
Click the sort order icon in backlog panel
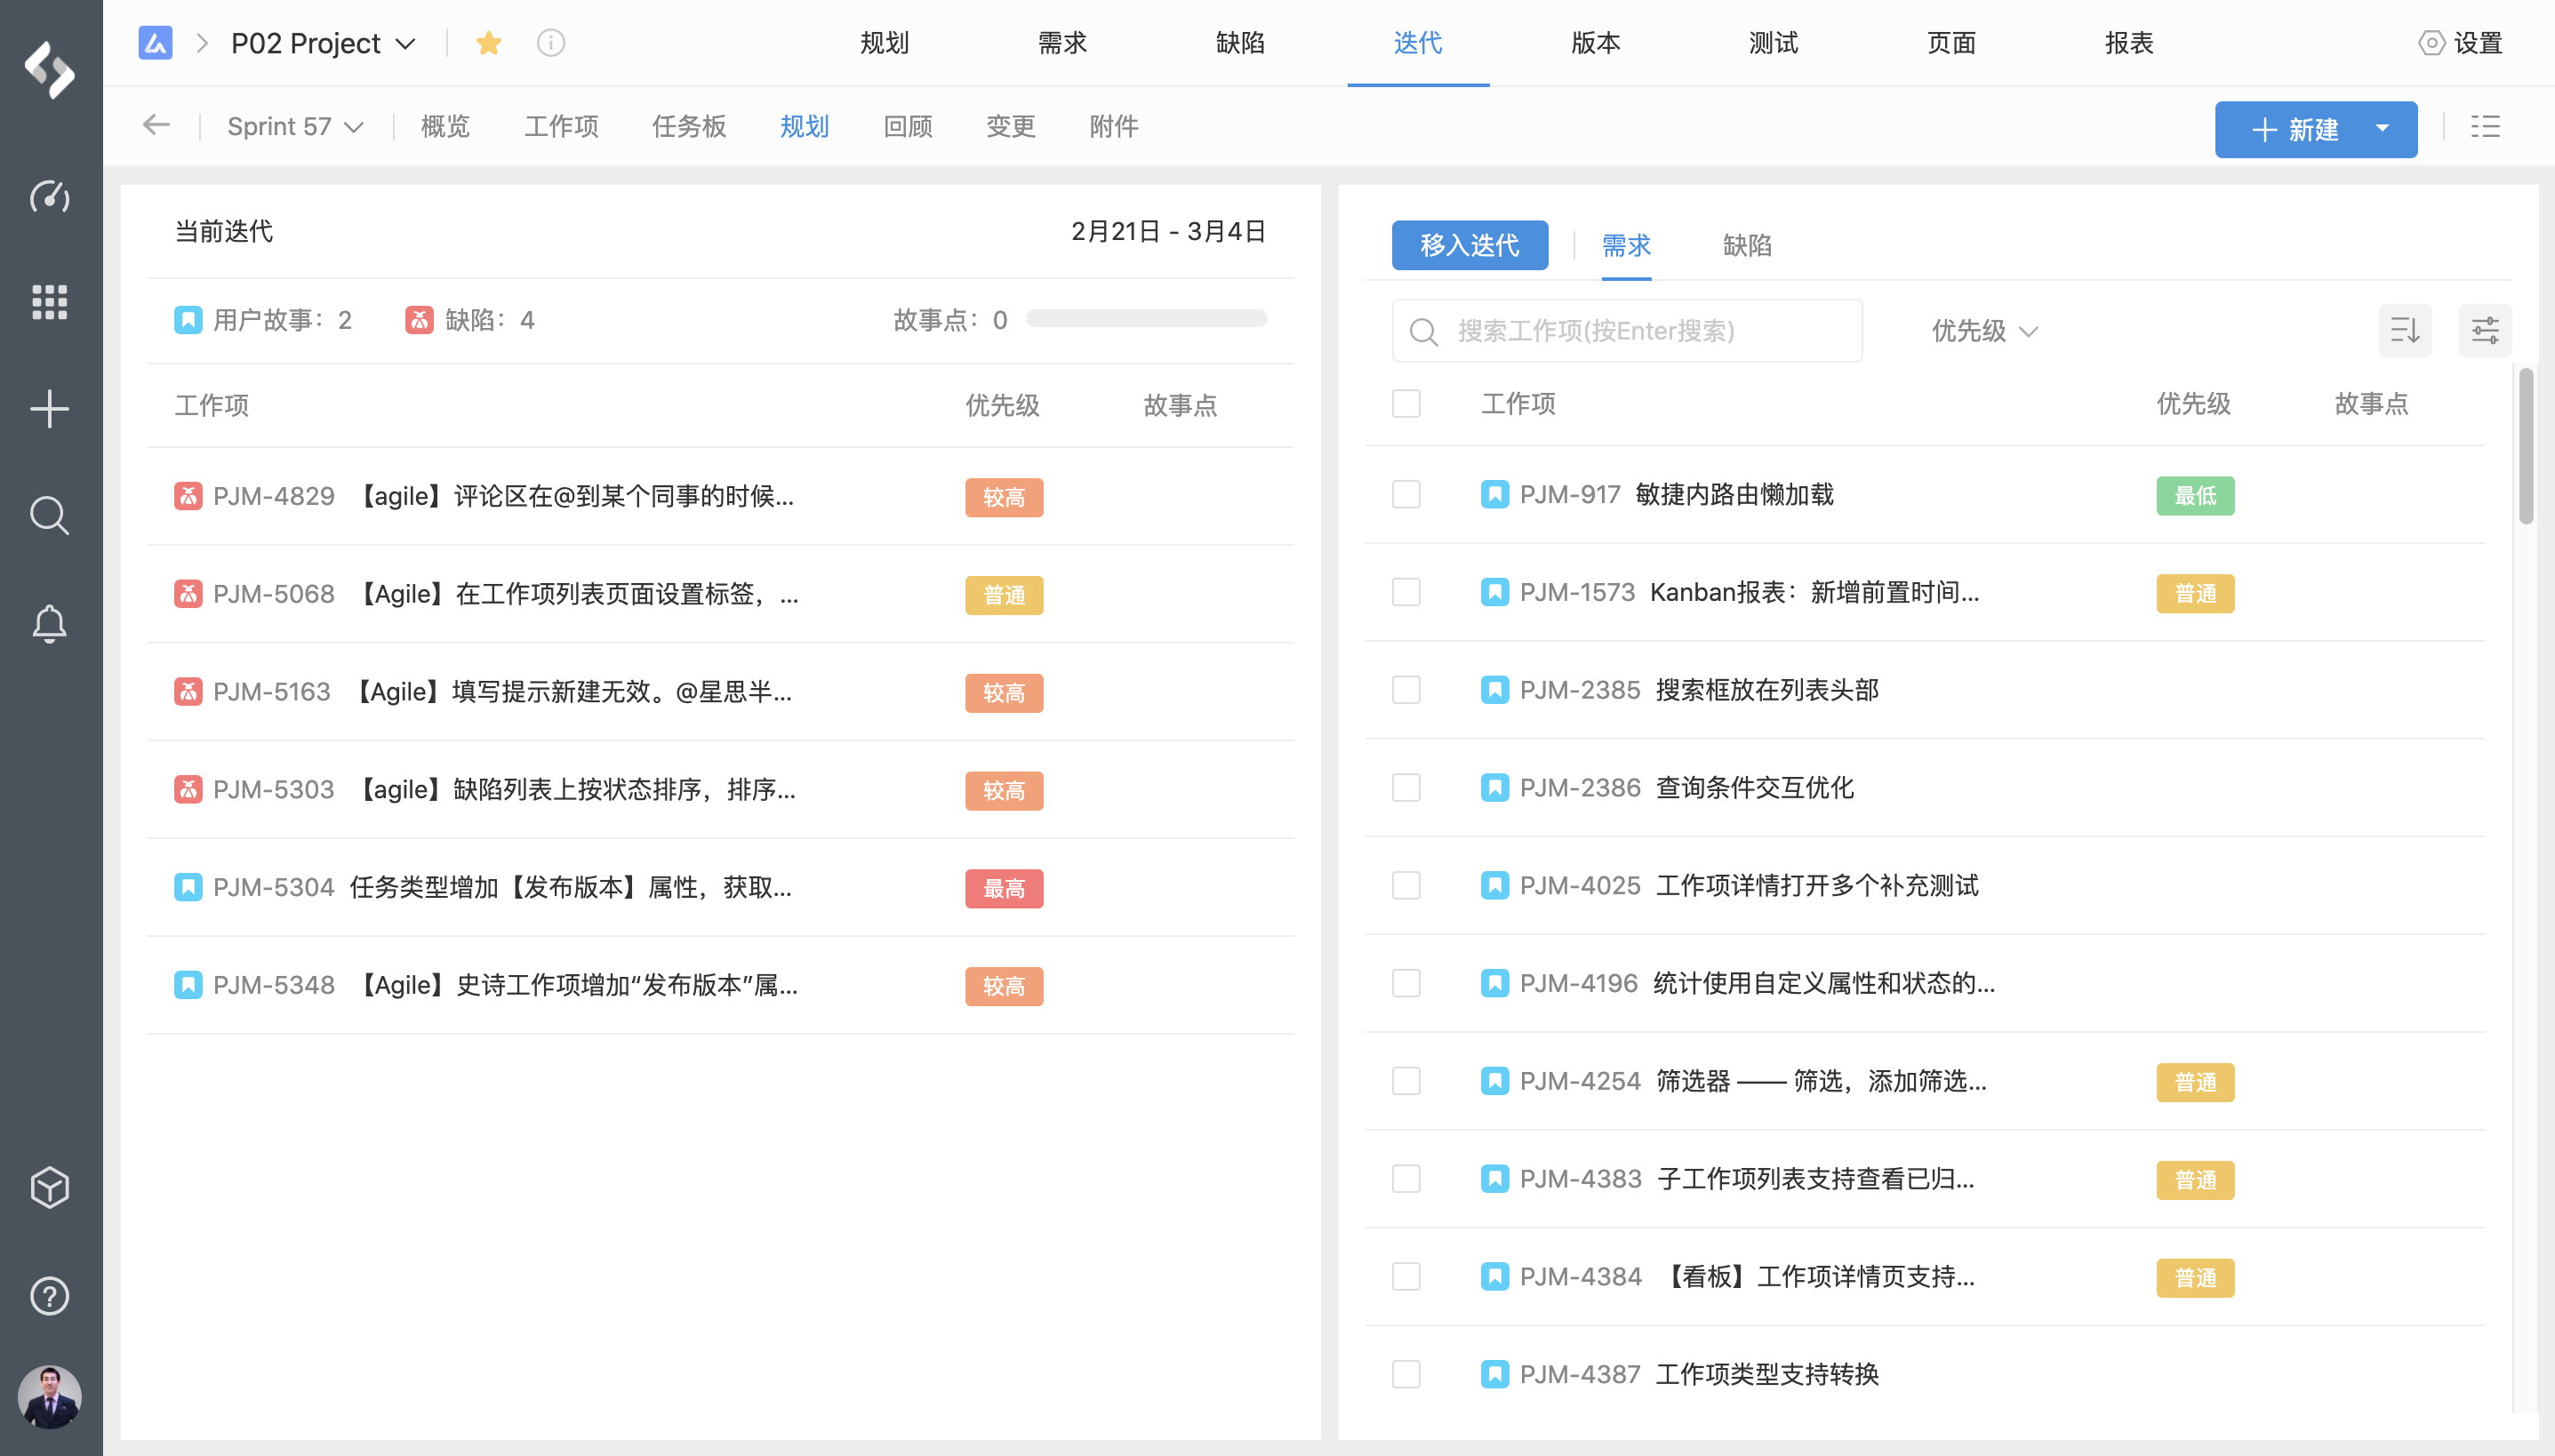[2404, 330]
